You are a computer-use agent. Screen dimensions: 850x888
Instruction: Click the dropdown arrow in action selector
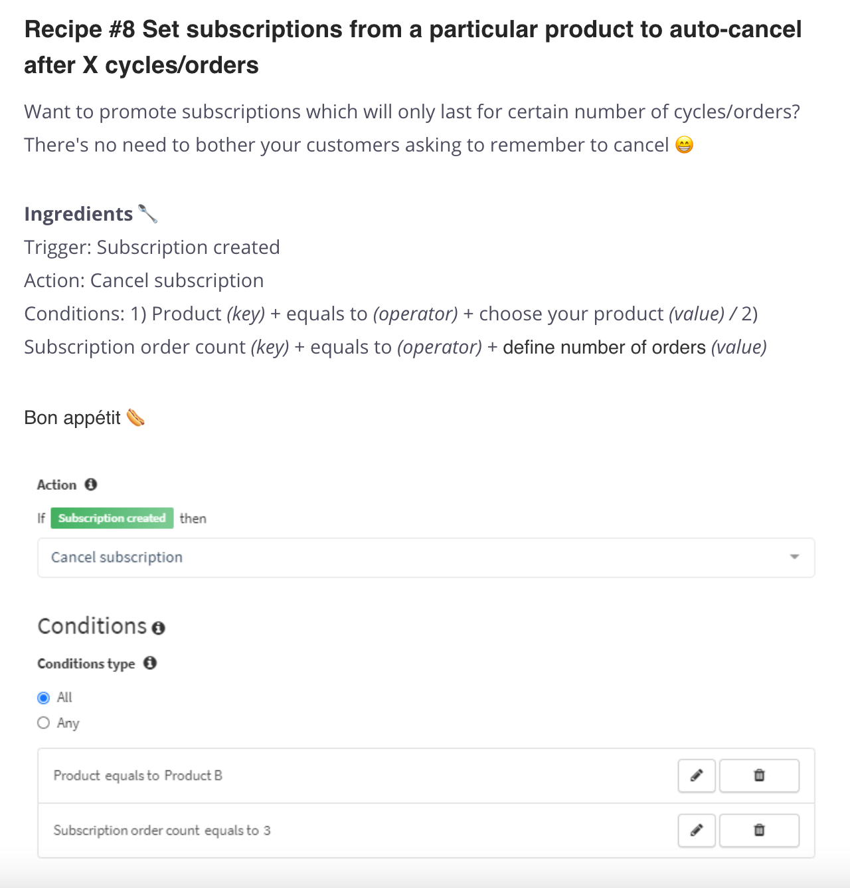[x=794, y=557]
